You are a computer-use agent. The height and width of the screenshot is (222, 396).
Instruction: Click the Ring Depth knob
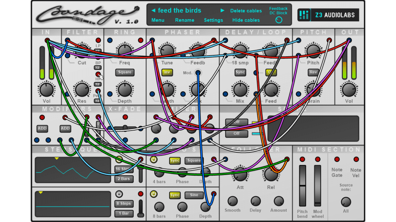(125, 89)
